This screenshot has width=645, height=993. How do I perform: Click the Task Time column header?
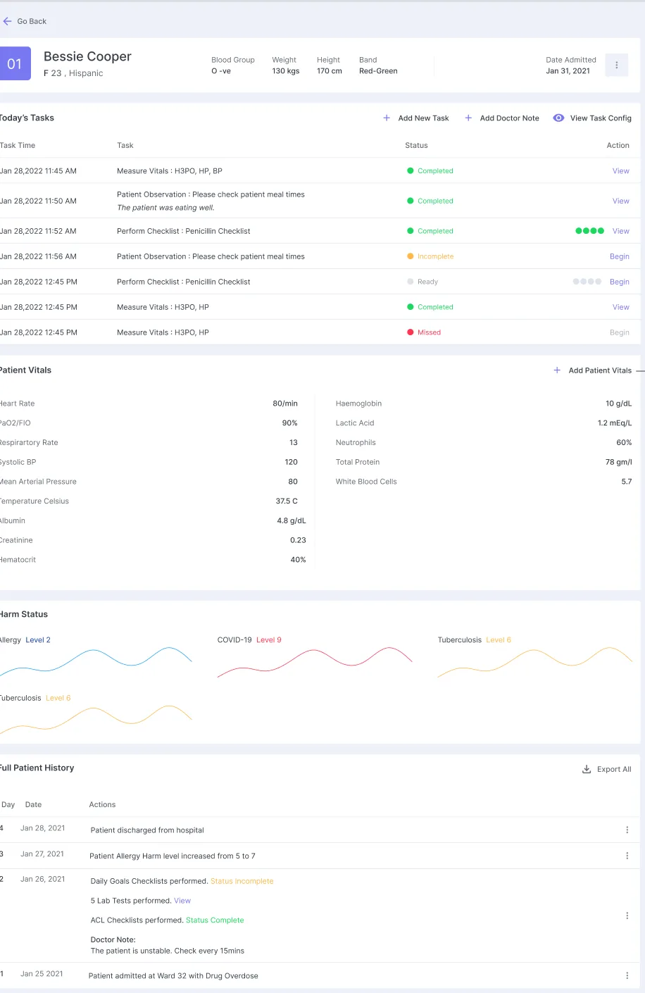click(18, 145)
